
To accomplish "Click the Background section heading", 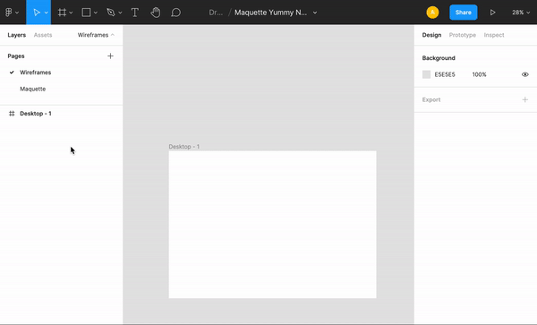I will 439,58.
